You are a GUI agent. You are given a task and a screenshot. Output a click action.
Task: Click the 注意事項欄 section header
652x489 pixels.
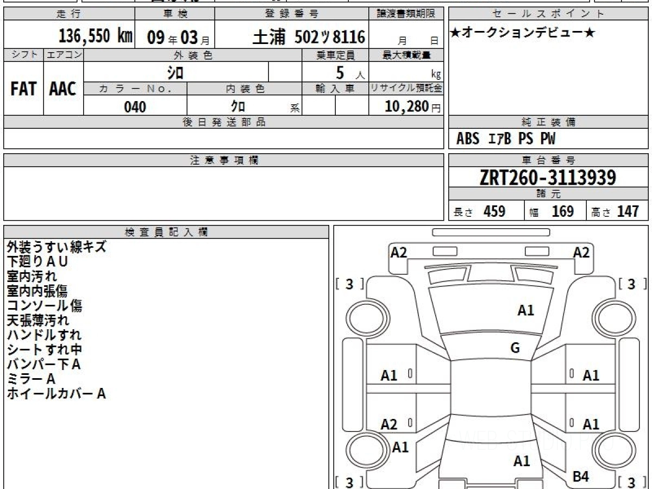224,160
